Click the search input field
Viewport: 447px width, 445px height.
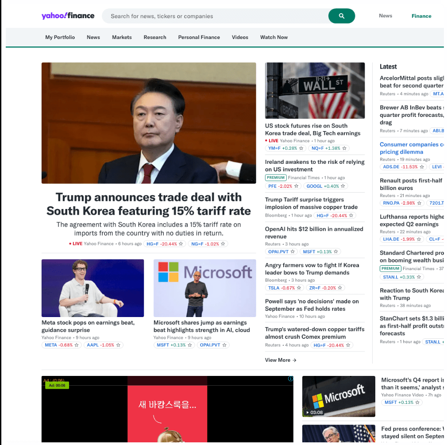click(215, 16)
